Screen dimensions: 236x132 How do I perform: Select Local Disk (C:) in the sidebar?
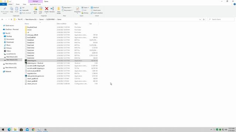pos(11,54)
